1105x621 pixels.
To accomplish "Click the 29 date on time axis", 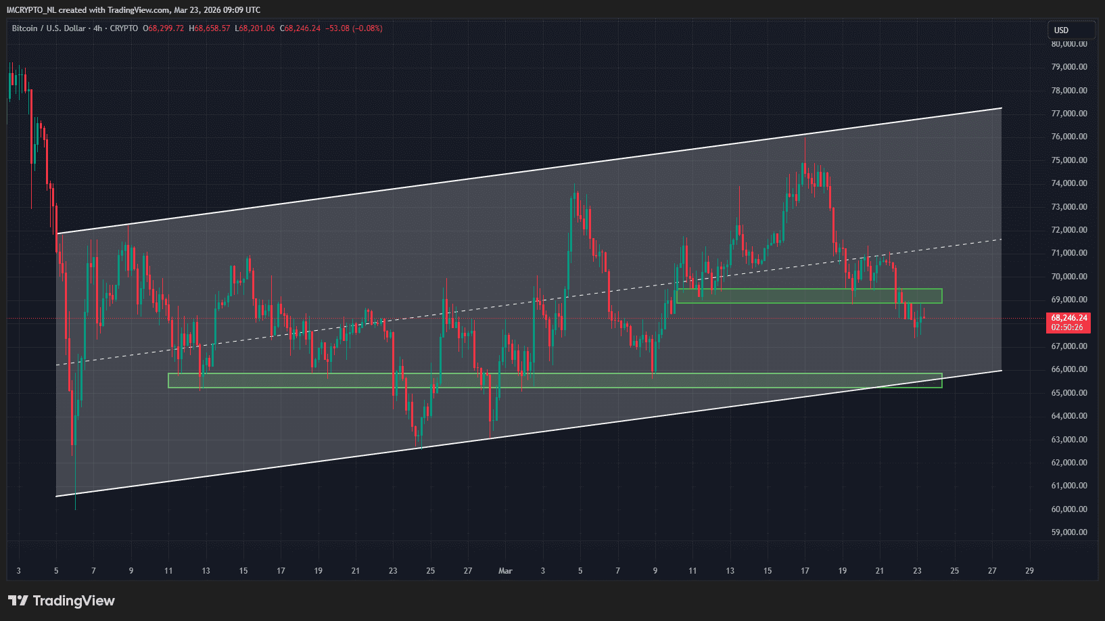I will pos(1029,571).
